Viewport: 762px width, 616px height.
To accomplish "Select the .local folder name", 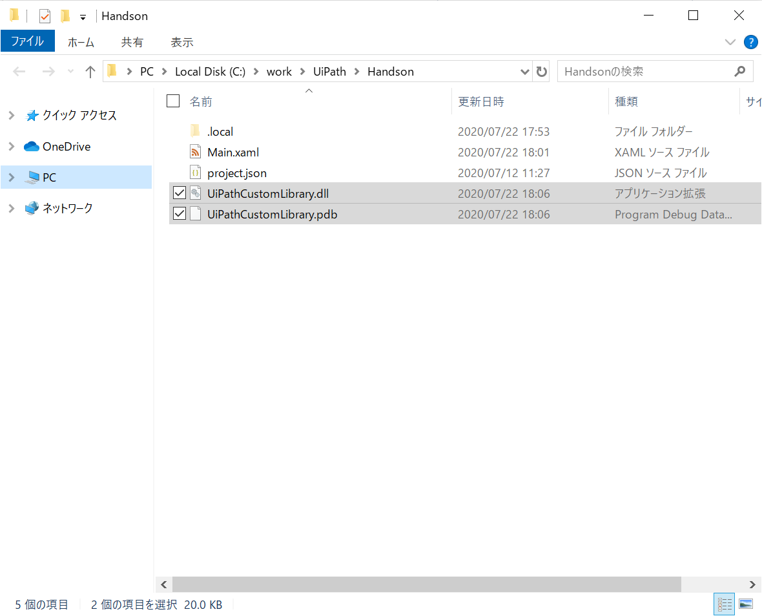I will coord(220,131).
